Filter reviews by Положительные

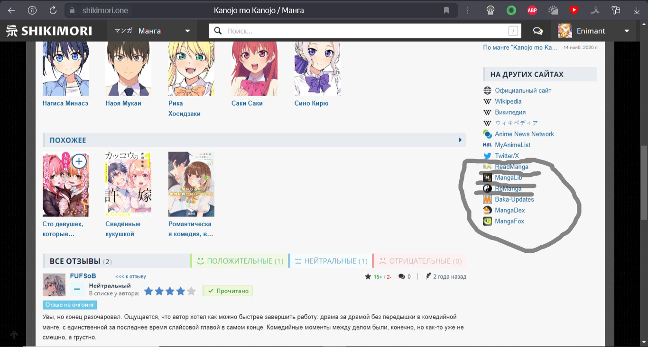(x=240, y=261)
